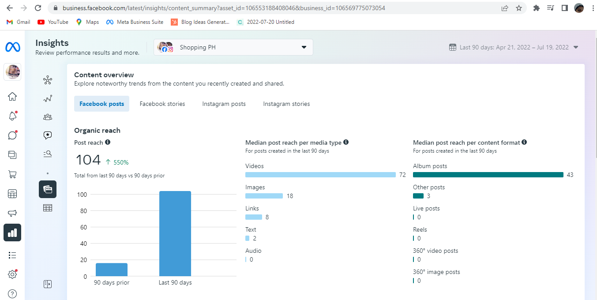Switch to the Instagram posts tab

click(x=224, y=104)
